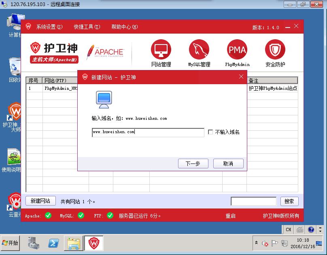
Task: Click 护卫神PhpMyAdmin站点 remark cell
Action: (273, 88)
